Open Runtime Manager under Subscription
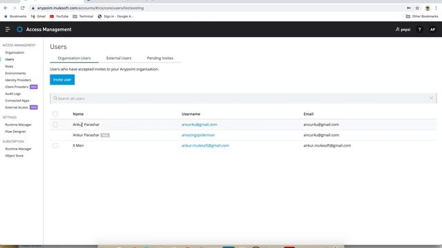The image size is (442, 248). coord(19,149)
